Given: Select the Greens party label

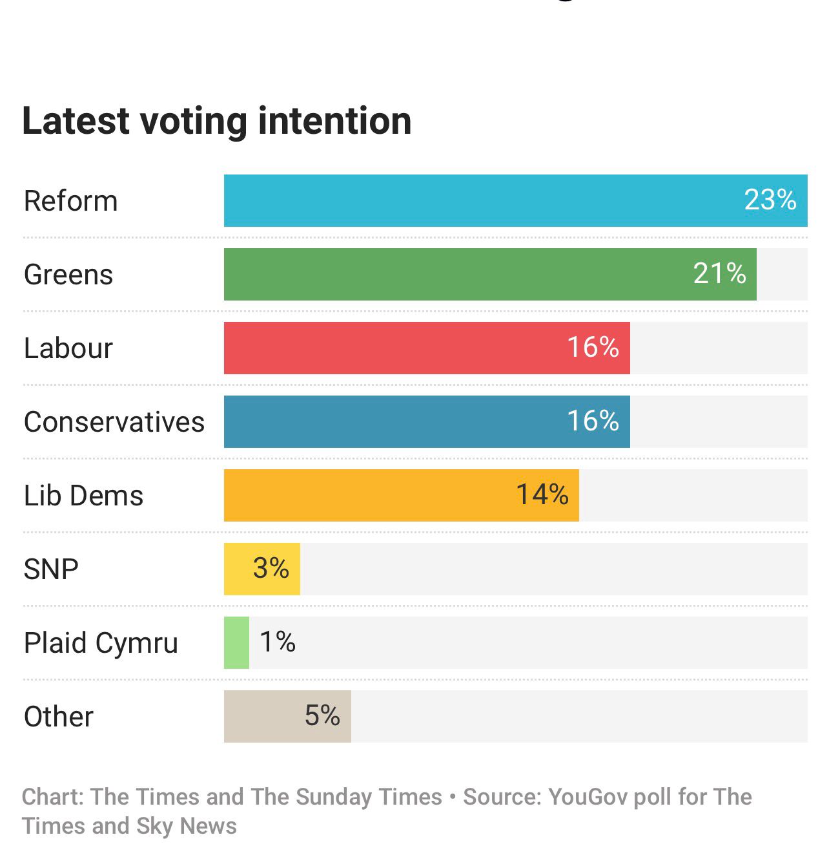Looking at the screenshot, I should [68, 275].
